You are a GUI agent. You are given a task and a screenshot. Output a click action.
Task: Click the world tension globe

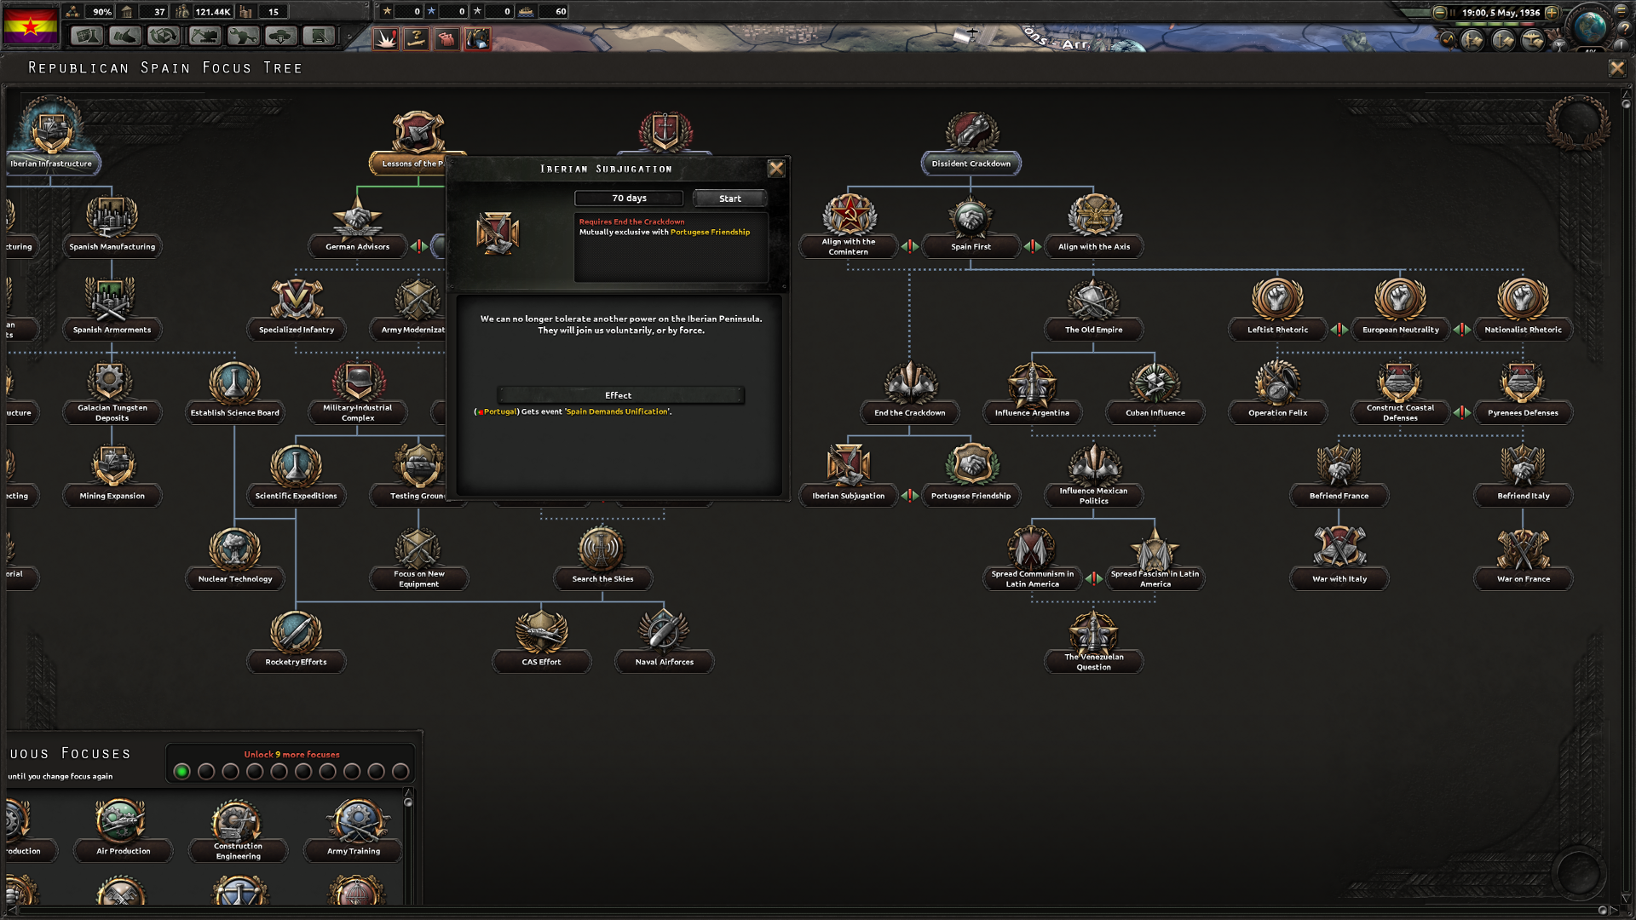coord(1589,27)
